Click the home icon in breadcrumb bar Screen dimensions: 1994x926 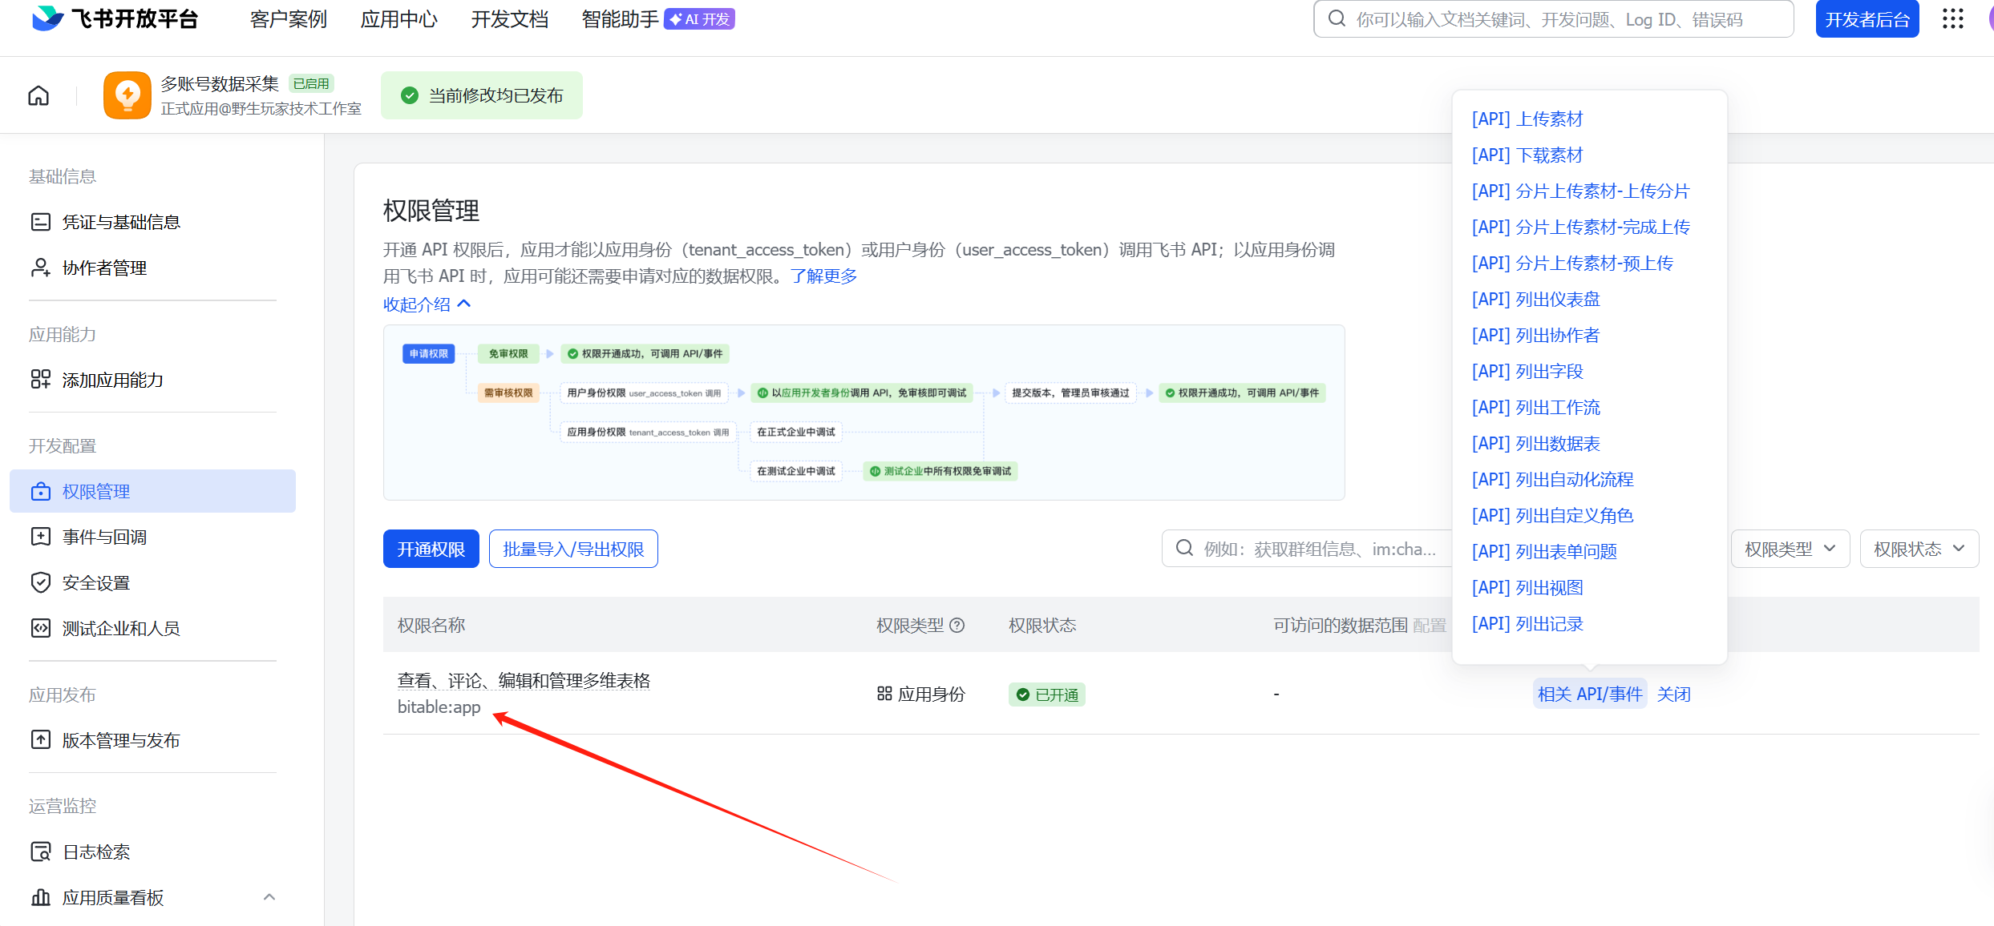point(38,95)
